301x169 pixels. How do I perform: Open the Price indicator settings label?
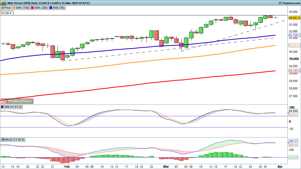pyautogui.click(x=6, y=8)
